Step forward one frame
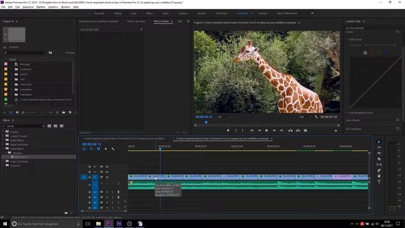 (274, 130)
